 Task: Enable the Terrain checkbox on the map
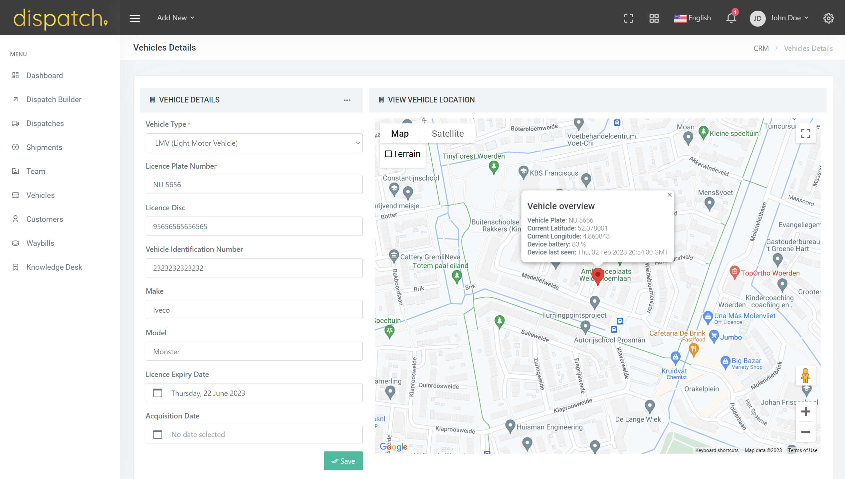tap(389, 154)
